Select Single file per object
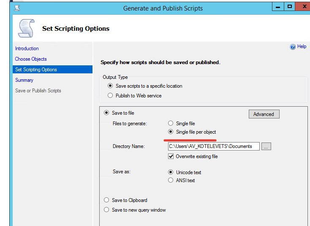Image resolution: width=310 pixels, height=226 pixels. (171, 132)
